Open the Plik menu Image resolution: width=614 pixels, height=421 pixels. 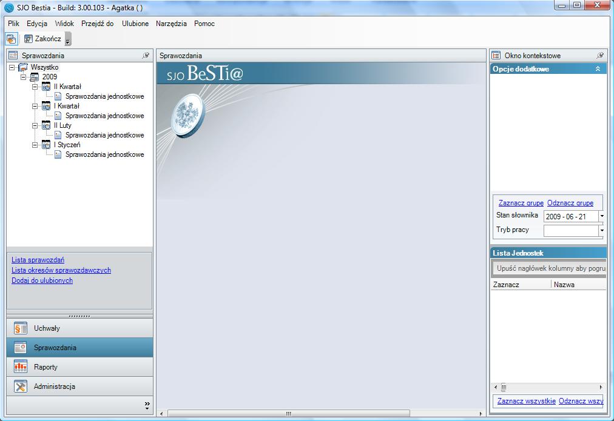(13, 24)
